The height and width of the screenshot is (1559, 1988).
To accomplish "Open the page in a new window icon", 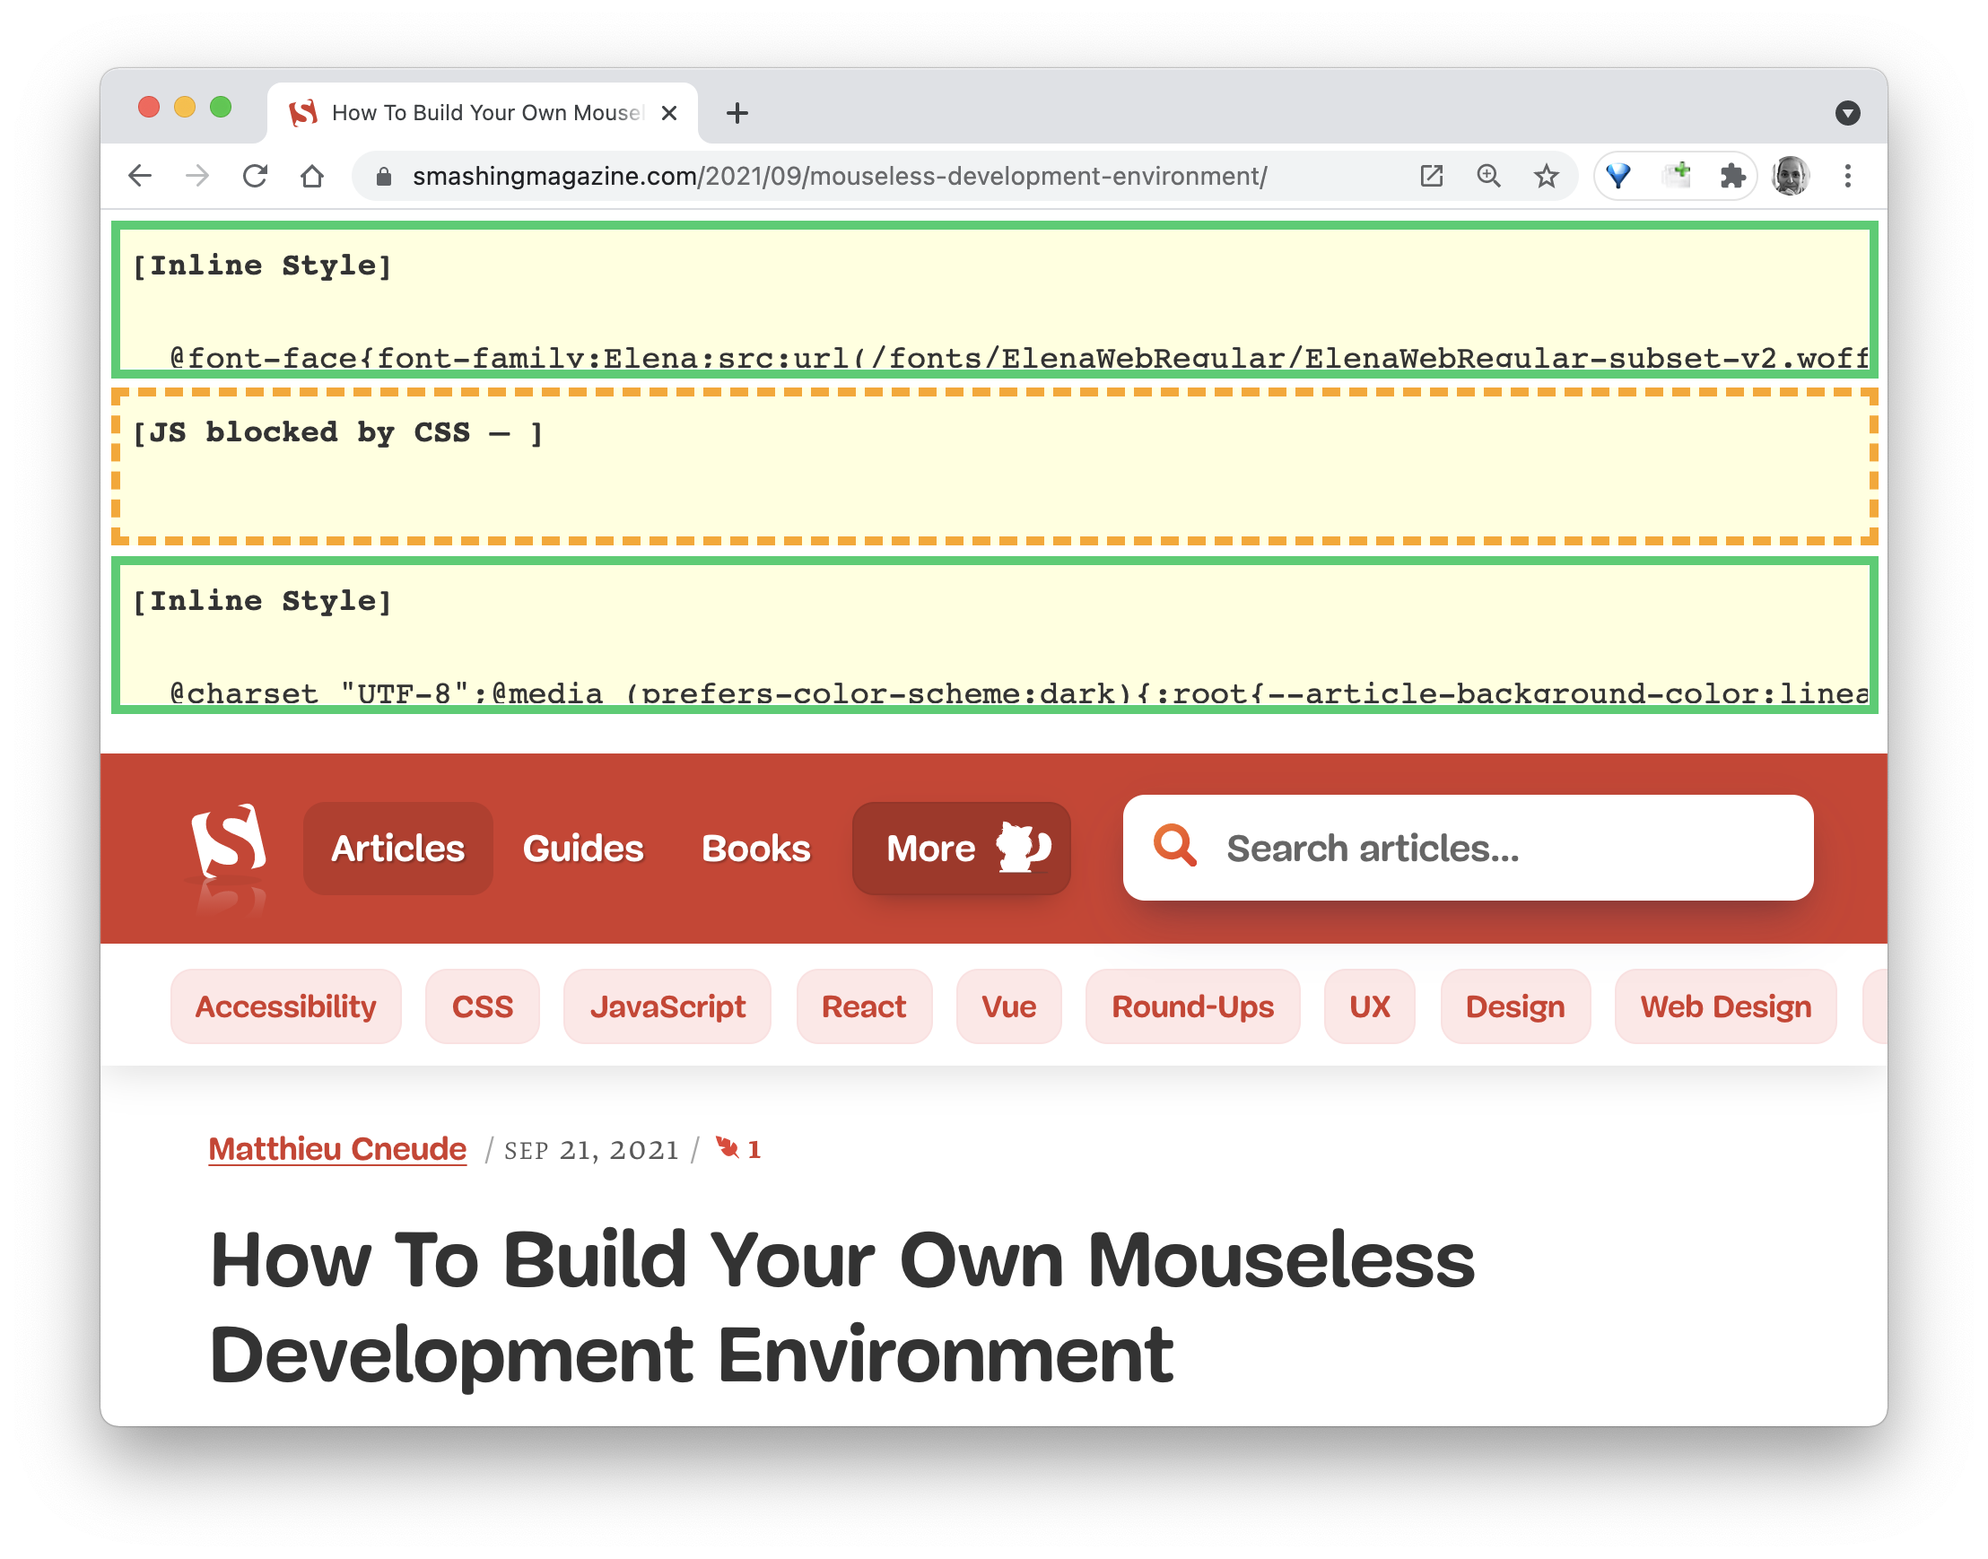I will (1431, 175).
